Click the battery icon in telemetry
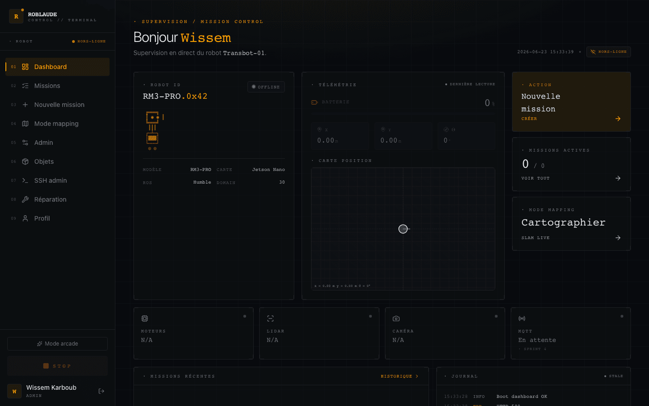The height and width of the screenshot is (406, 649). point(315,102)
